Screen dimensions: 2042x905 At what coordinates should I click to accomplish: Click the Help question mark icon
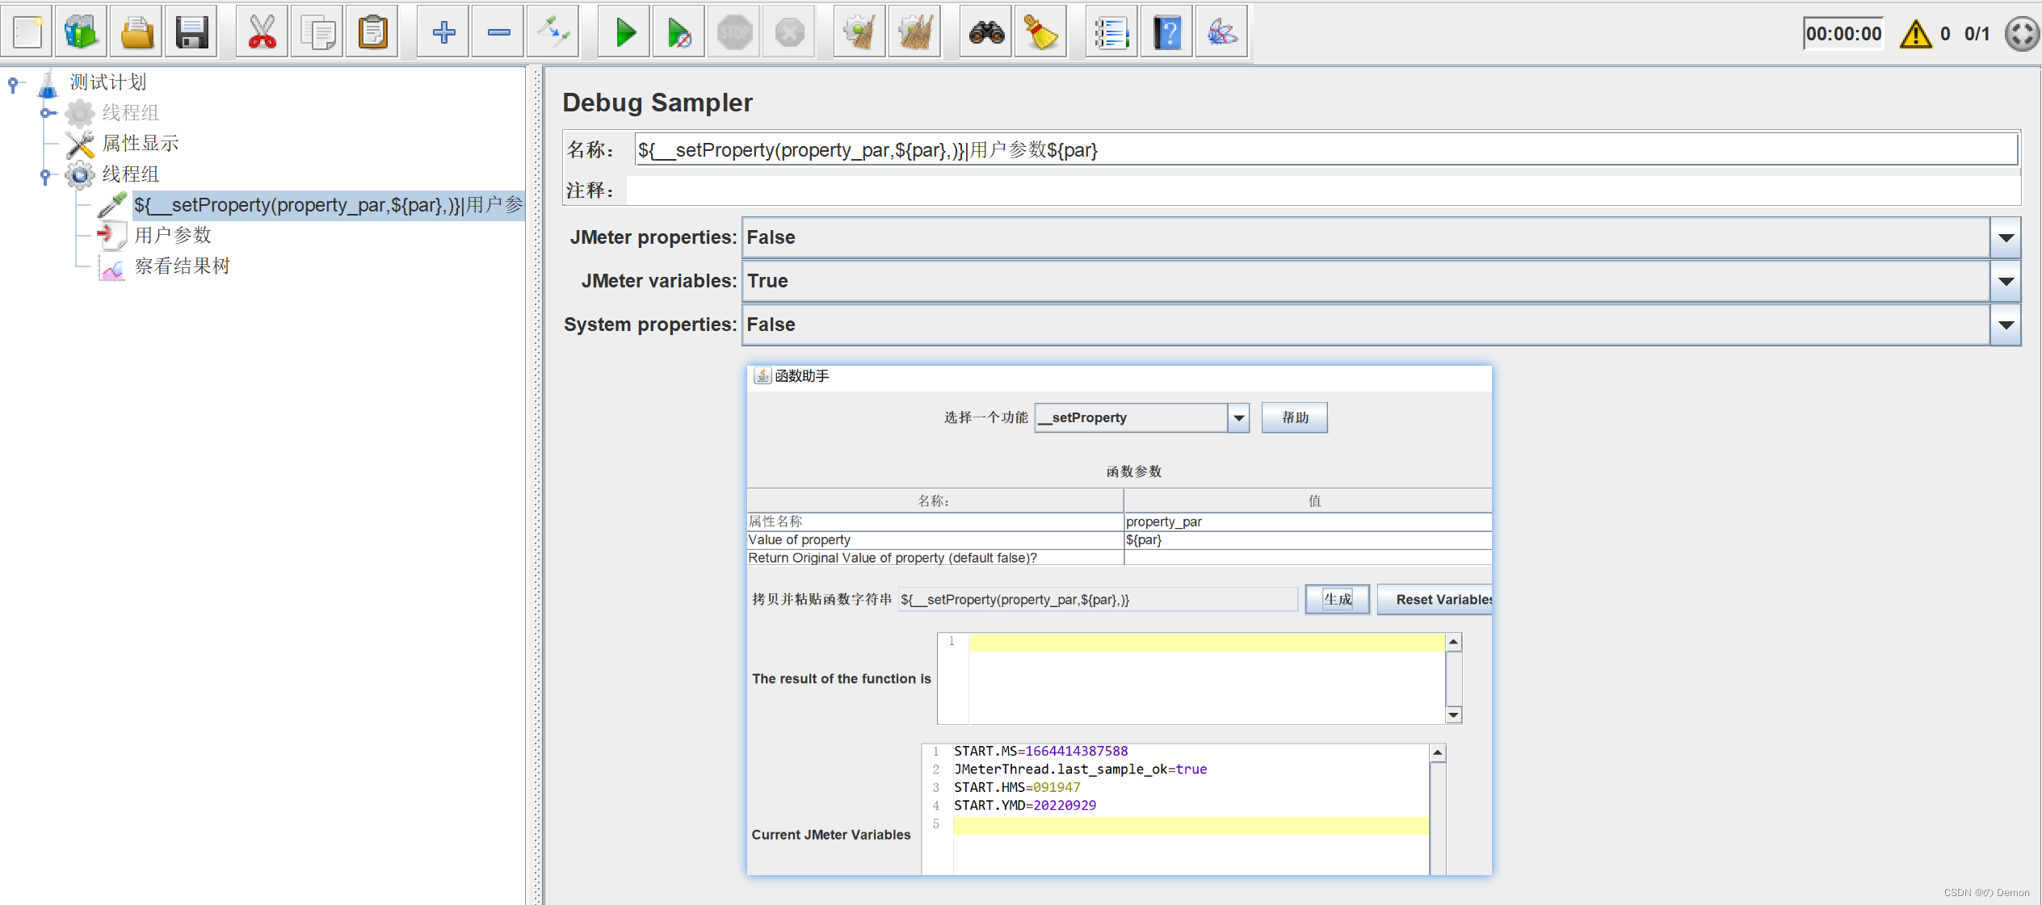1167,33
